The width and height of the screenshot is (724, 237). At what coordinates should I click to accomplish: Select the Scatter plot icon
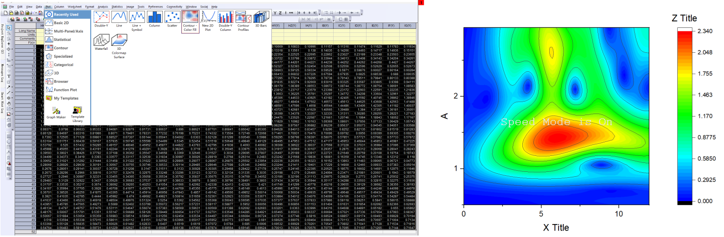click(x=172, y=20)
